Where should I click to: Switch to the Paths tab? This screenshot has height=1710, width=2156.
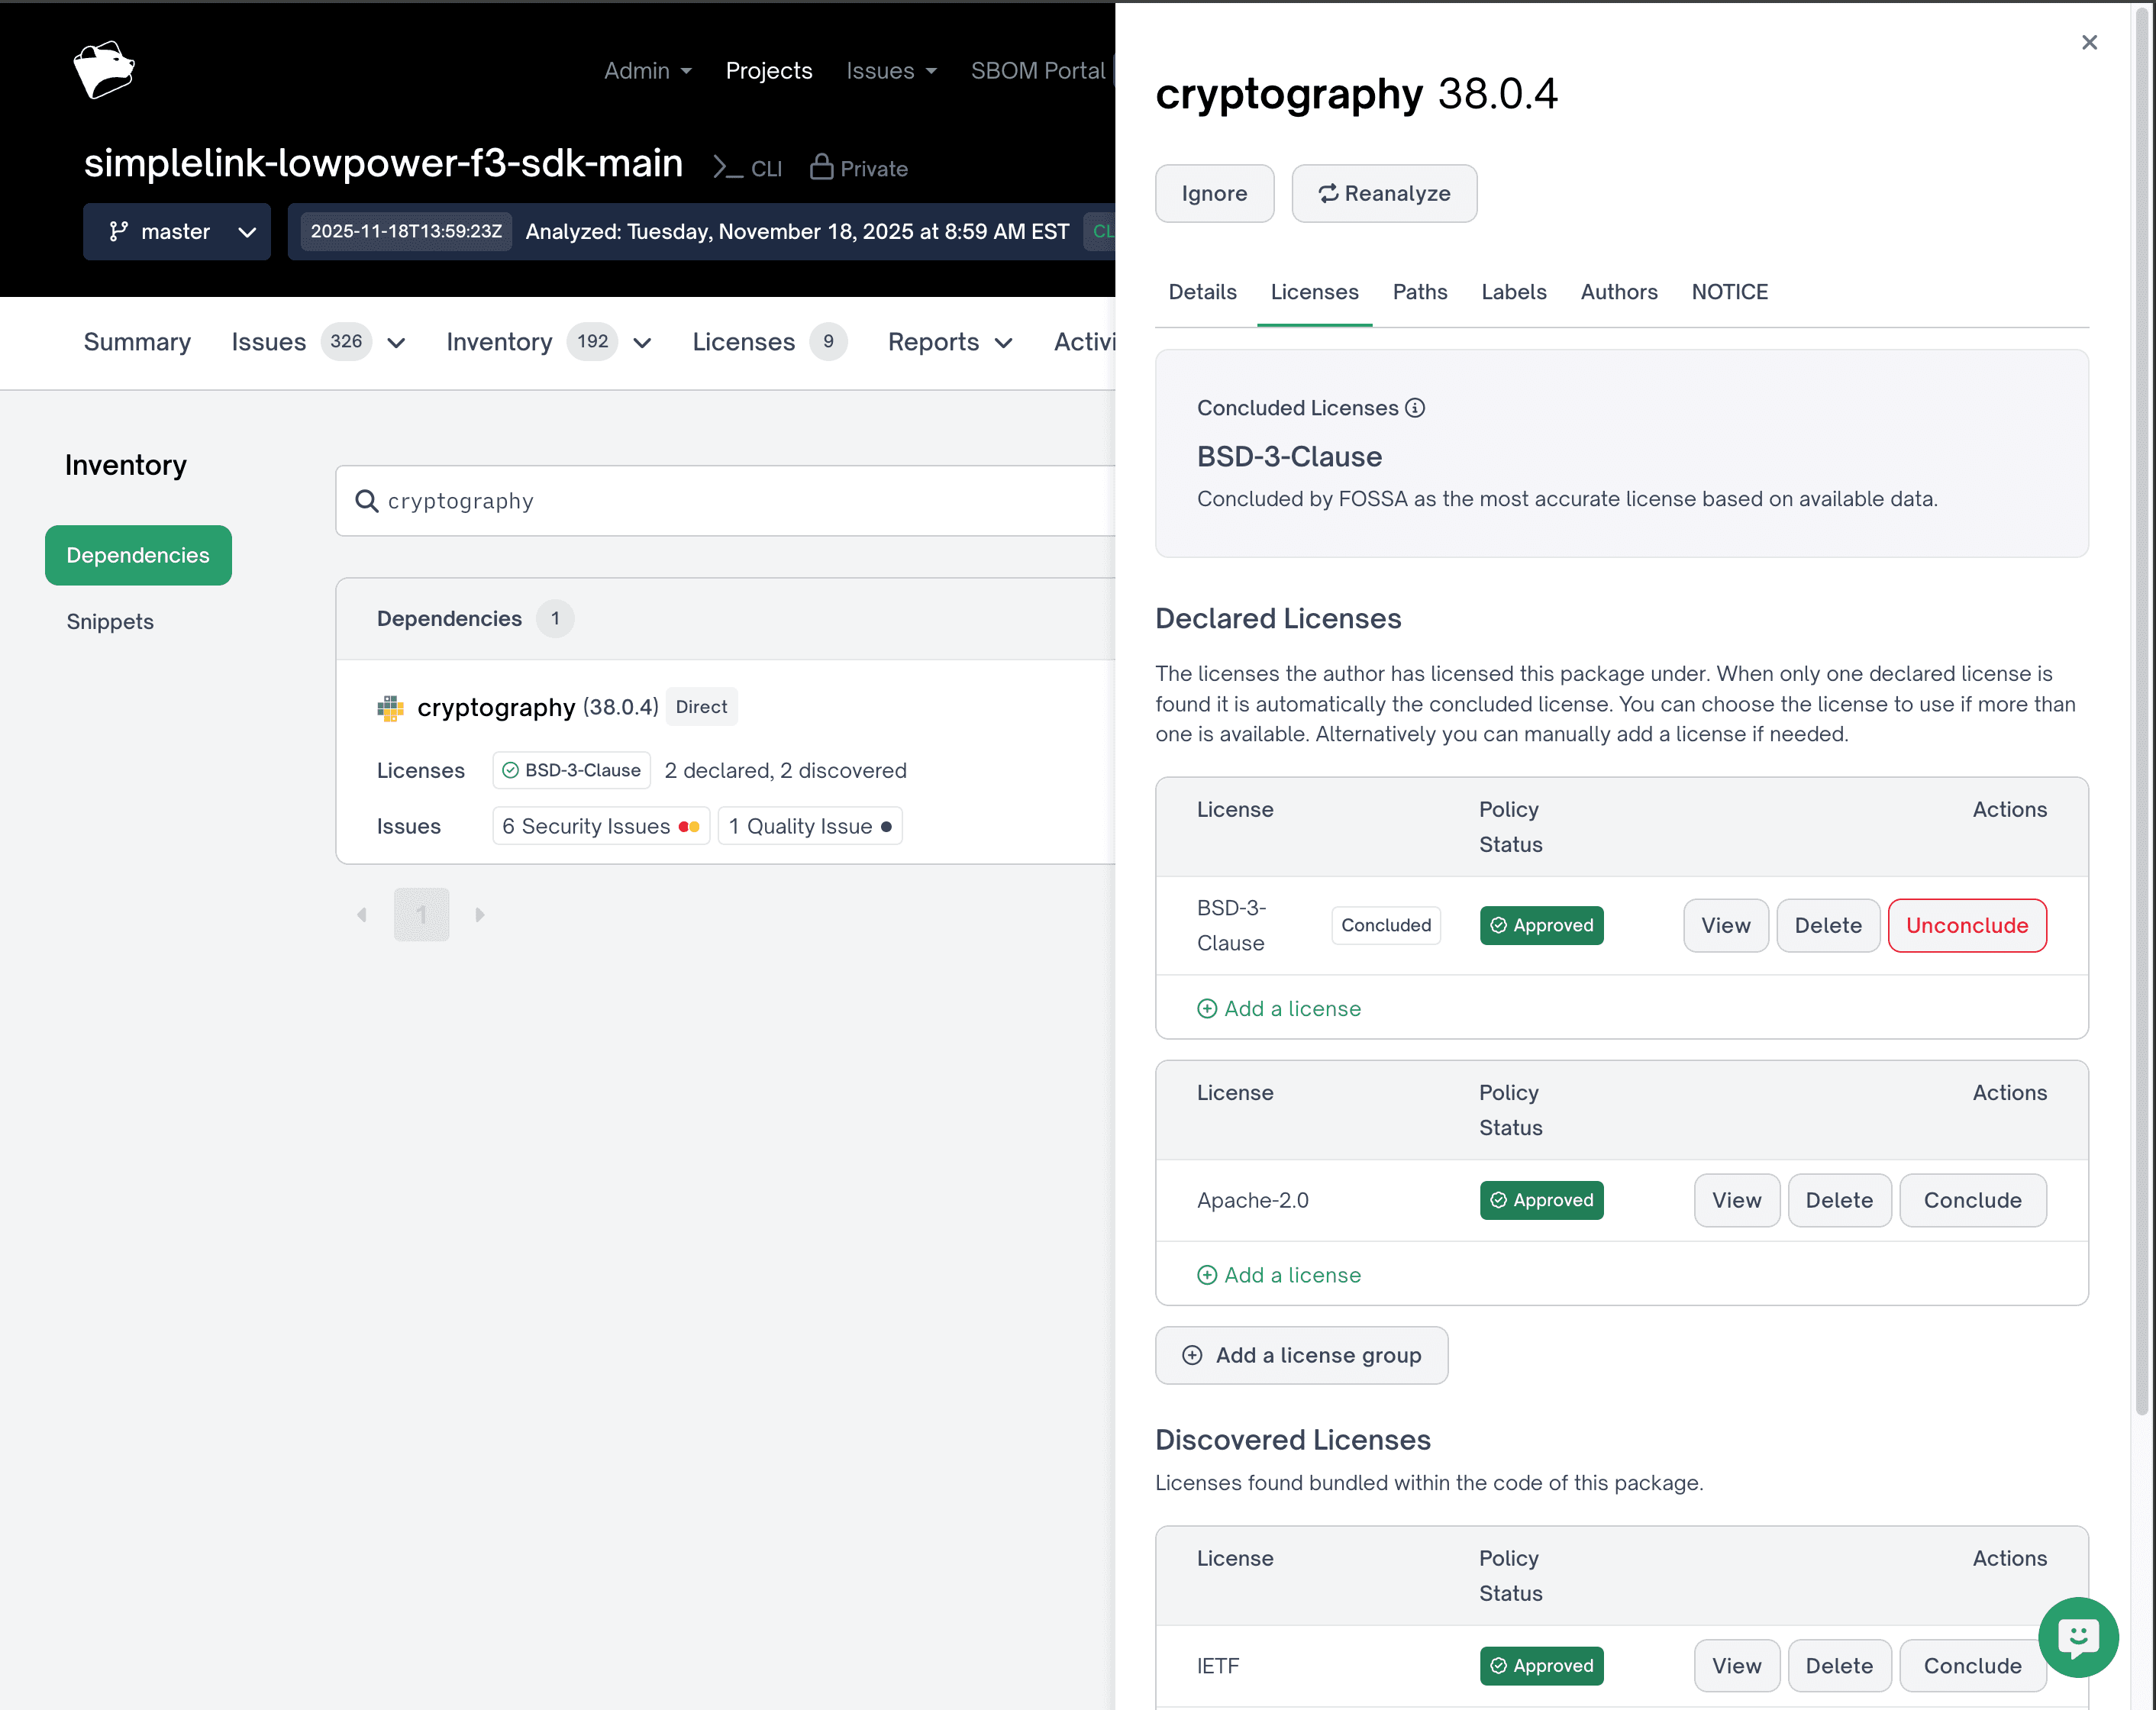coord(1419,292)
